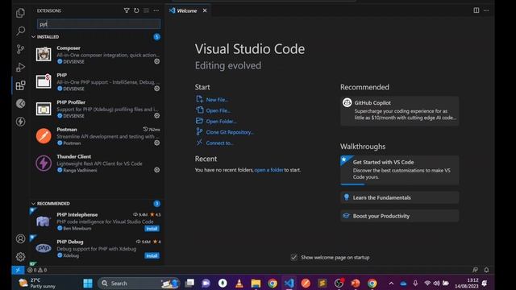Open notifications bell in status bar
Screen dimensions: 516x290
[486, 270]
